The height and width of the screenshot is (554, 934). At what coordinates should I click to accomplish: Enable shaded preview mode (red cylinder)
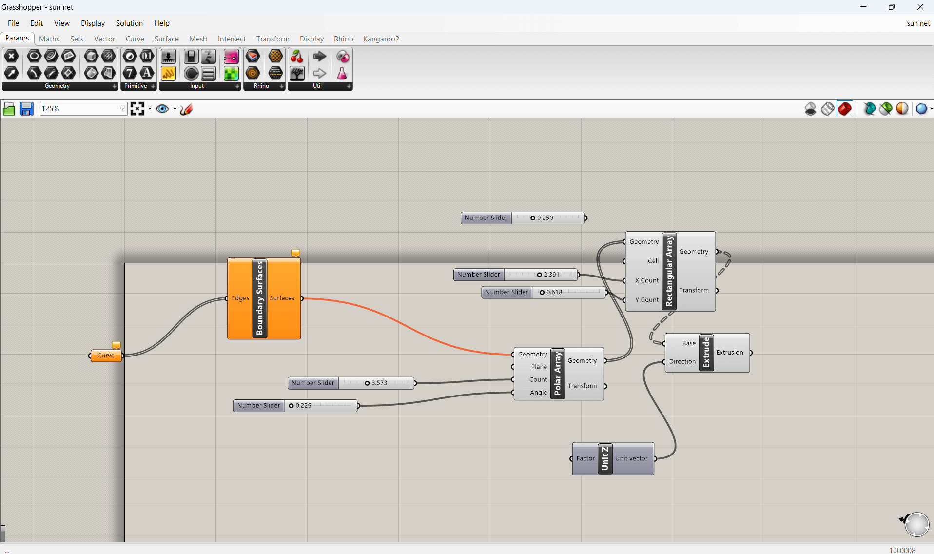845,109
